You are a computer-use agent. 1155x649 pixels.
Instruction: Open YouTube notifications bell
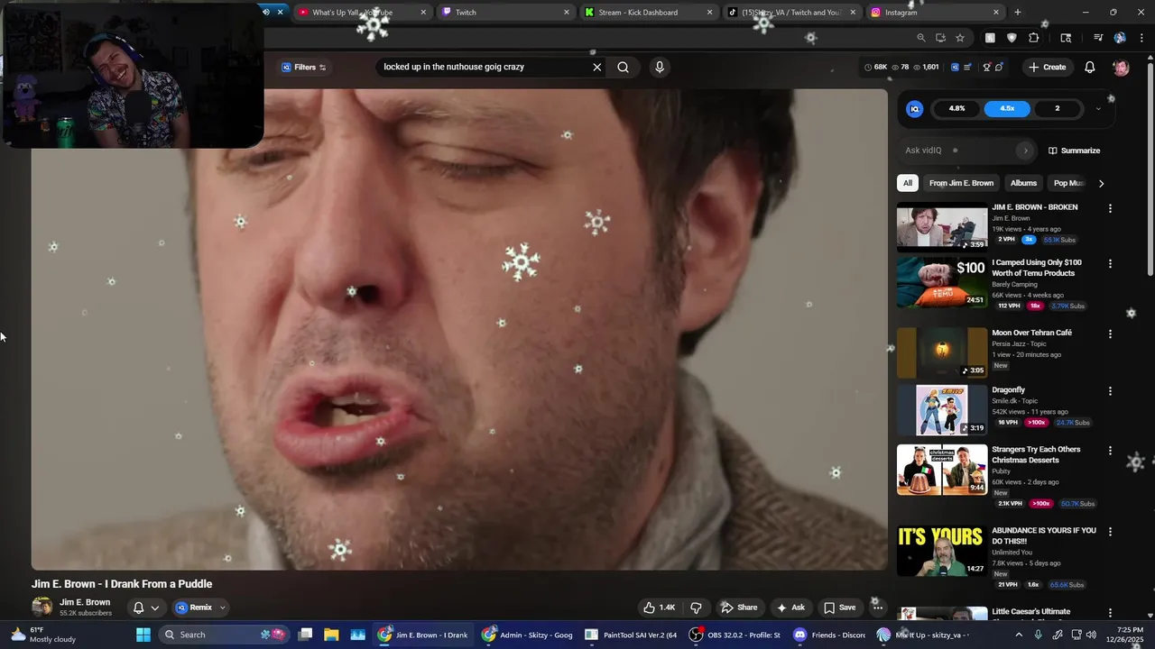pos(1089,67)
